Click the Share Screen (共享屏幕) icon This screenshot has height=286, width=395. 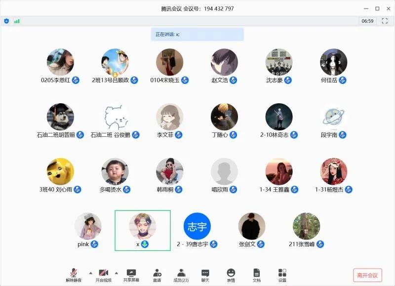click(x=131, y=273)
